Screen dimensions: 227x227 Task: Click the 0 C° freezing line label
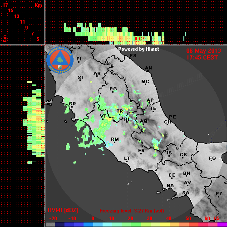[139, 39]
